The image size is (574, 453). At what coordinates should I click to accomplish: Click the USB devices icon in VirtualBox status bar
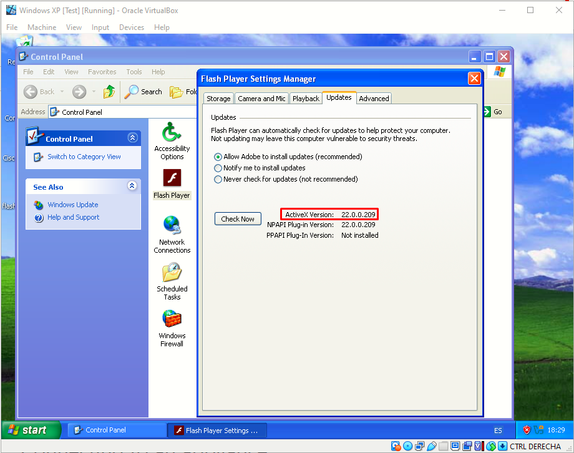coord(432,446)
